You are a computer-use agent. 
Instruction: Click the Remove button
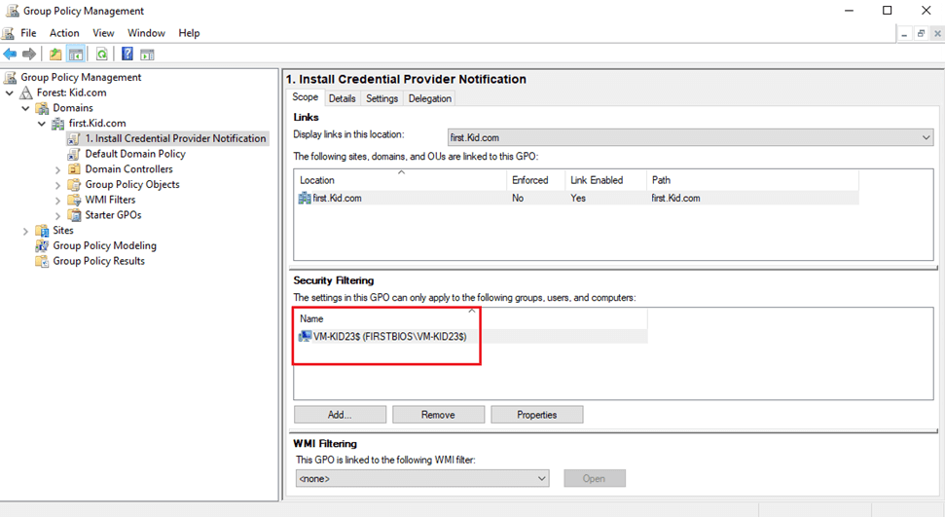click(438, 415)
